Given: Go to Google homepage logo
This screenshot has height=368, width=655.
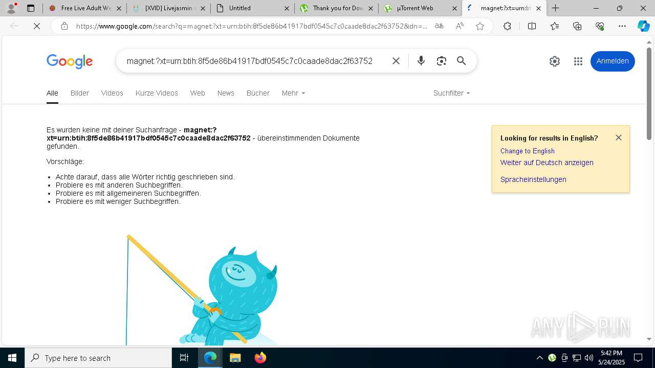Looking at the screenshot, I should click(x=70, y=61).
